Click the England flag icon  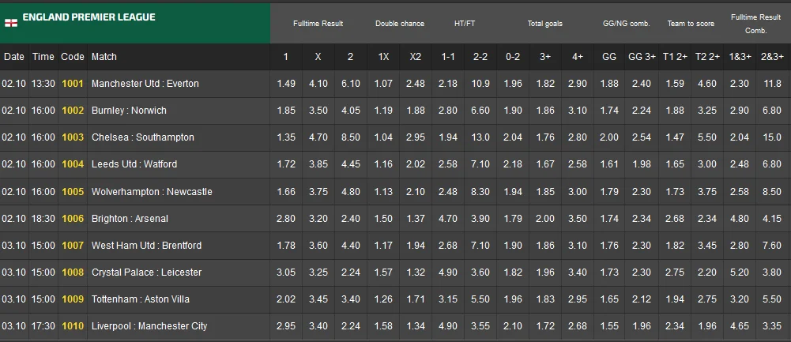11,24
